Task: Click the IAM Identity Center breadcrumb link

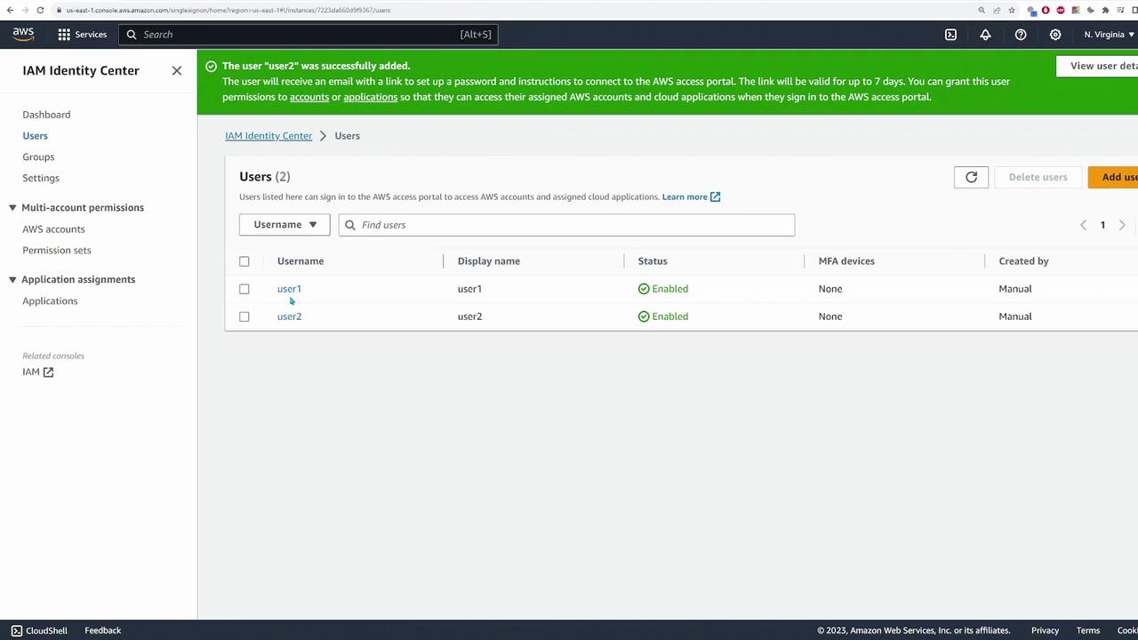Action: [268, 136]
